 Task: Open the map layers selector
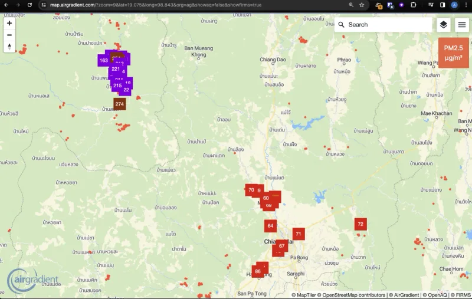click(x=443, y=25)
